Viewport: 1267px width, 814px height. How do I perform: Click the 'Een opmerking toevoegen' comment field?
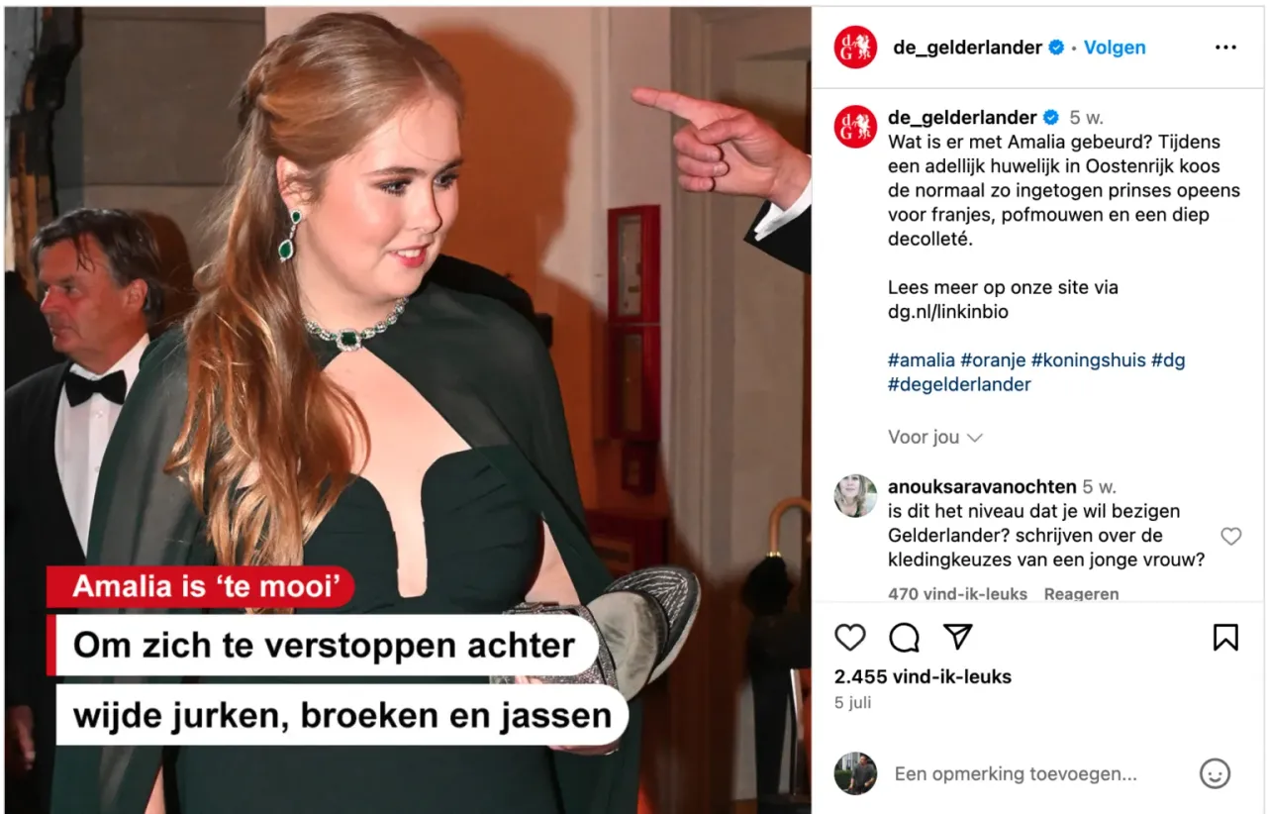click(1016, 774)
